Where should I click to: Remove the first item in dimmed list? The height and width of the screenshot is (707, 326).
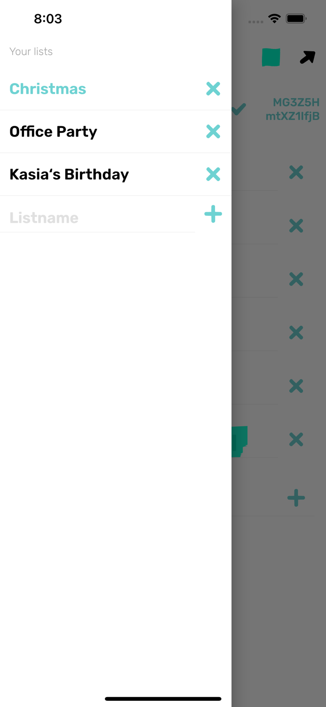click(x=296, y=173)
